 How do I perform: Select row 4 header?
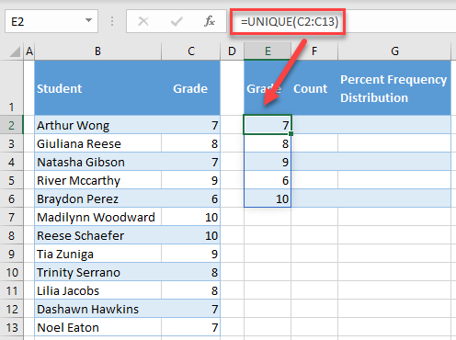pos(11,162)
